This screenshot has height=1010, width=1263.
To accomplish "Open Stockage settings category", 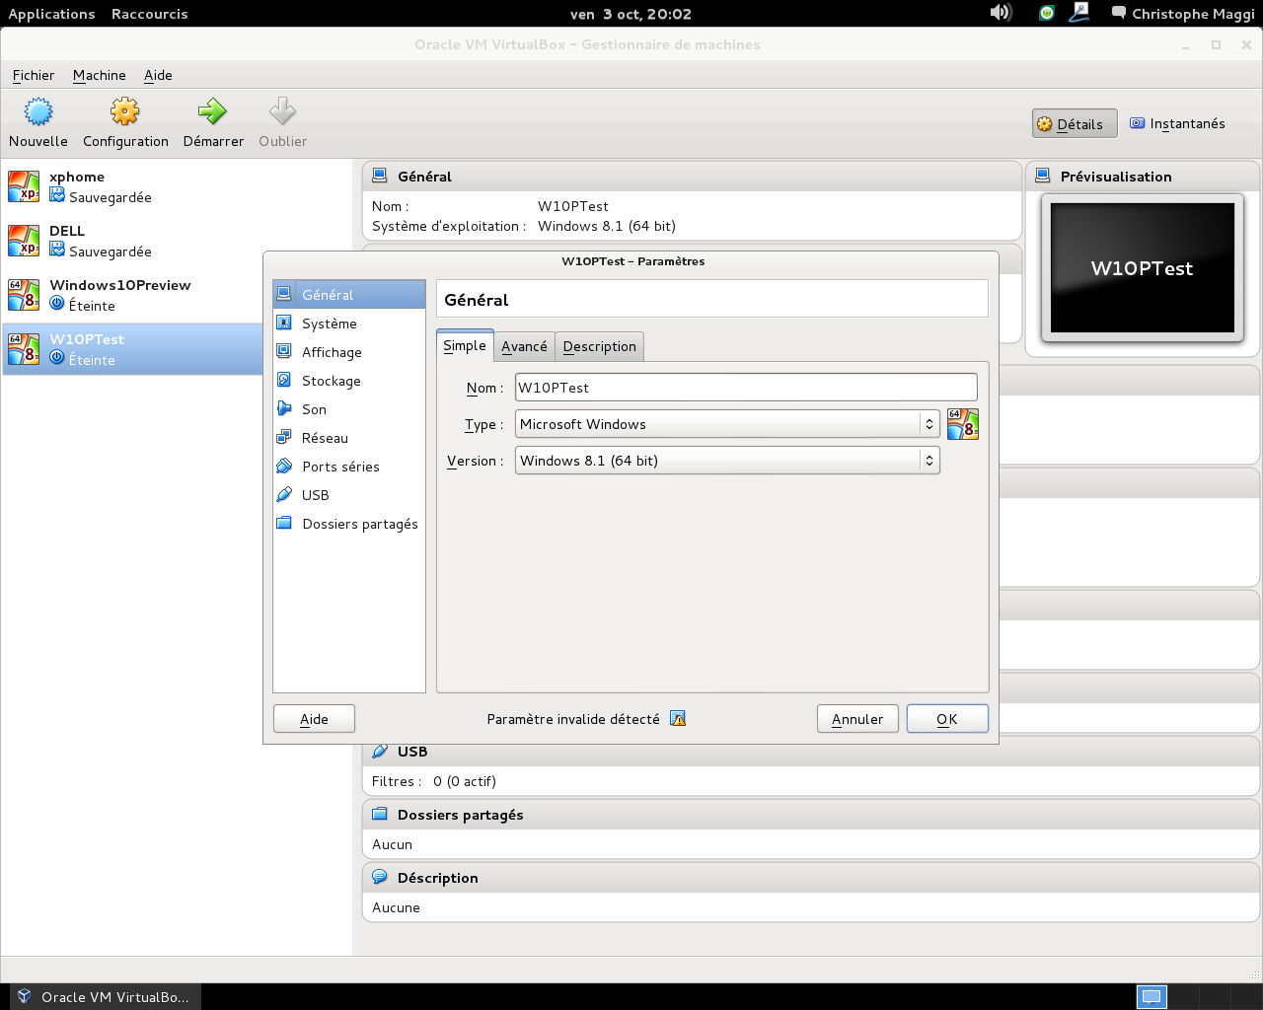I will pos(349,381).
